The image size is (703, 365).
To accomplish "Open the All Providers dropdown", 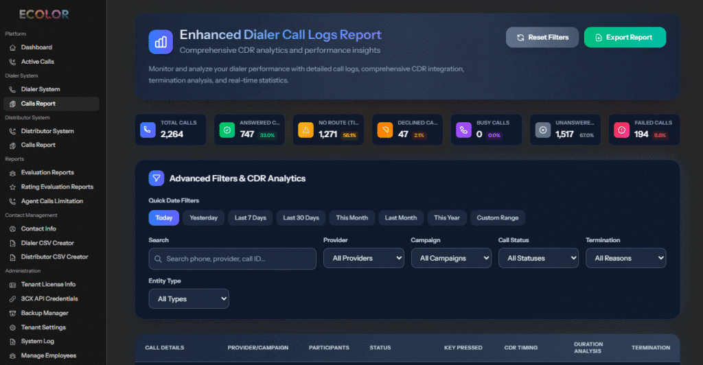I will pos(364,258).
